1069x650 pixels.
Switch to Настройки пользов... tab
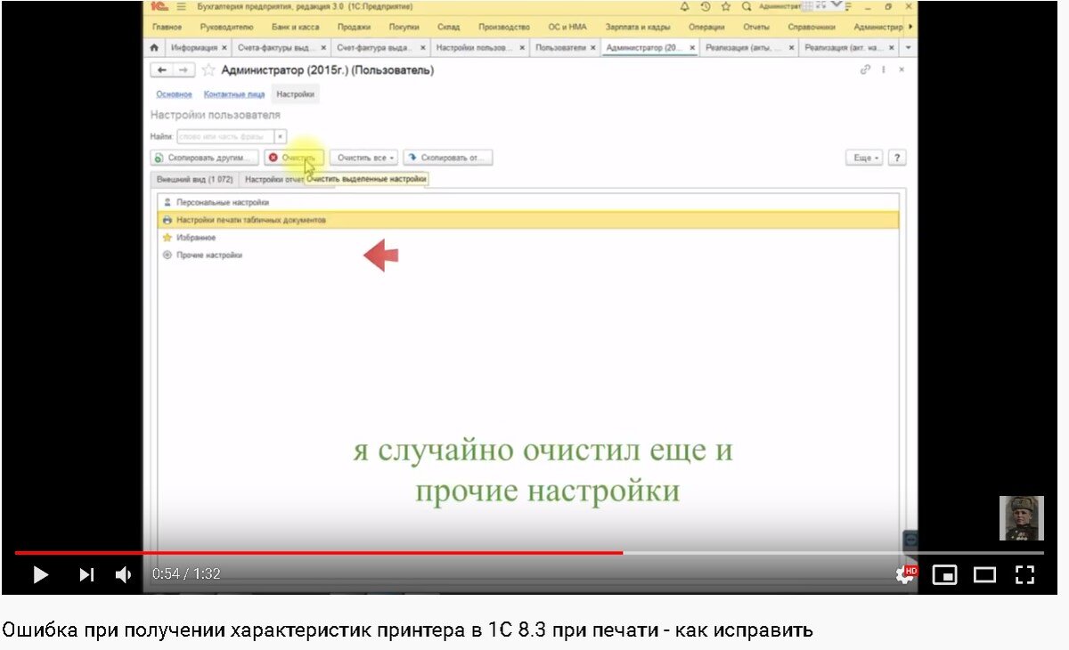pos(474,47)
